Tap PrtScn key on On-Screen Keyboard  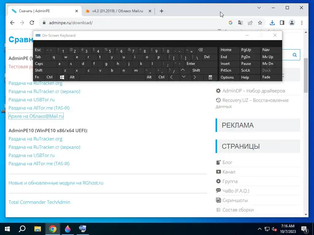[229, 70]
